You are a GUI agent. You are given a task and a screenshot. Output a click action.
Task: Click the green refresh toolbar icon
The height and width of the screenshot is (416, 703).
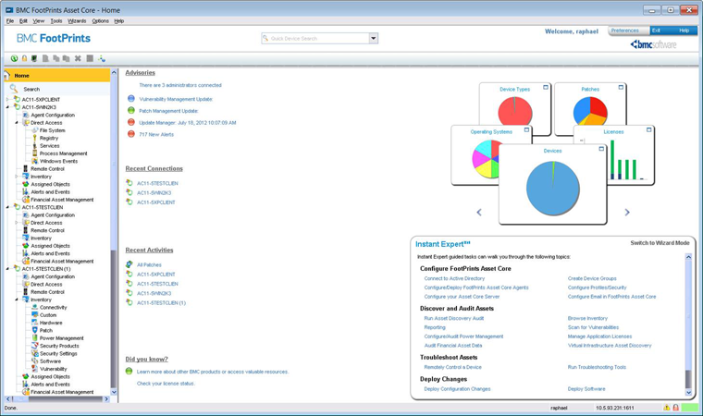coord(15,58)
